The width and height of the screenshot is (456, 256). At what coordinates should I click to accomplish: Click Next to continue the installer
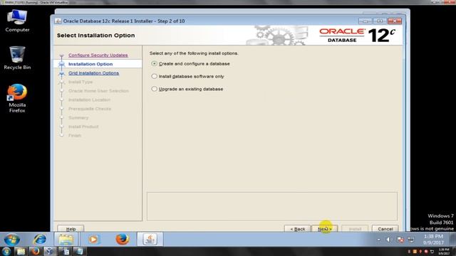(x=325, y=229)
